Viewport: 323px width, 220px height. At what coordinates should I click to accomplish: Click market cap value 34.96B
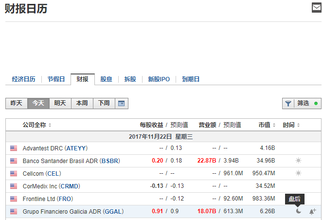(266, 161)
